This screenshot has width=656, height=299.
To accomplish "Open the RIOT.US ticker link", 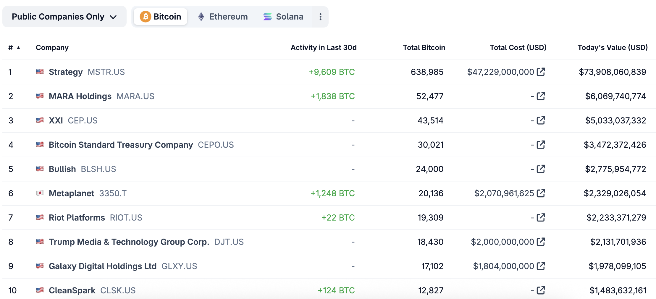I will pos(126,217).
